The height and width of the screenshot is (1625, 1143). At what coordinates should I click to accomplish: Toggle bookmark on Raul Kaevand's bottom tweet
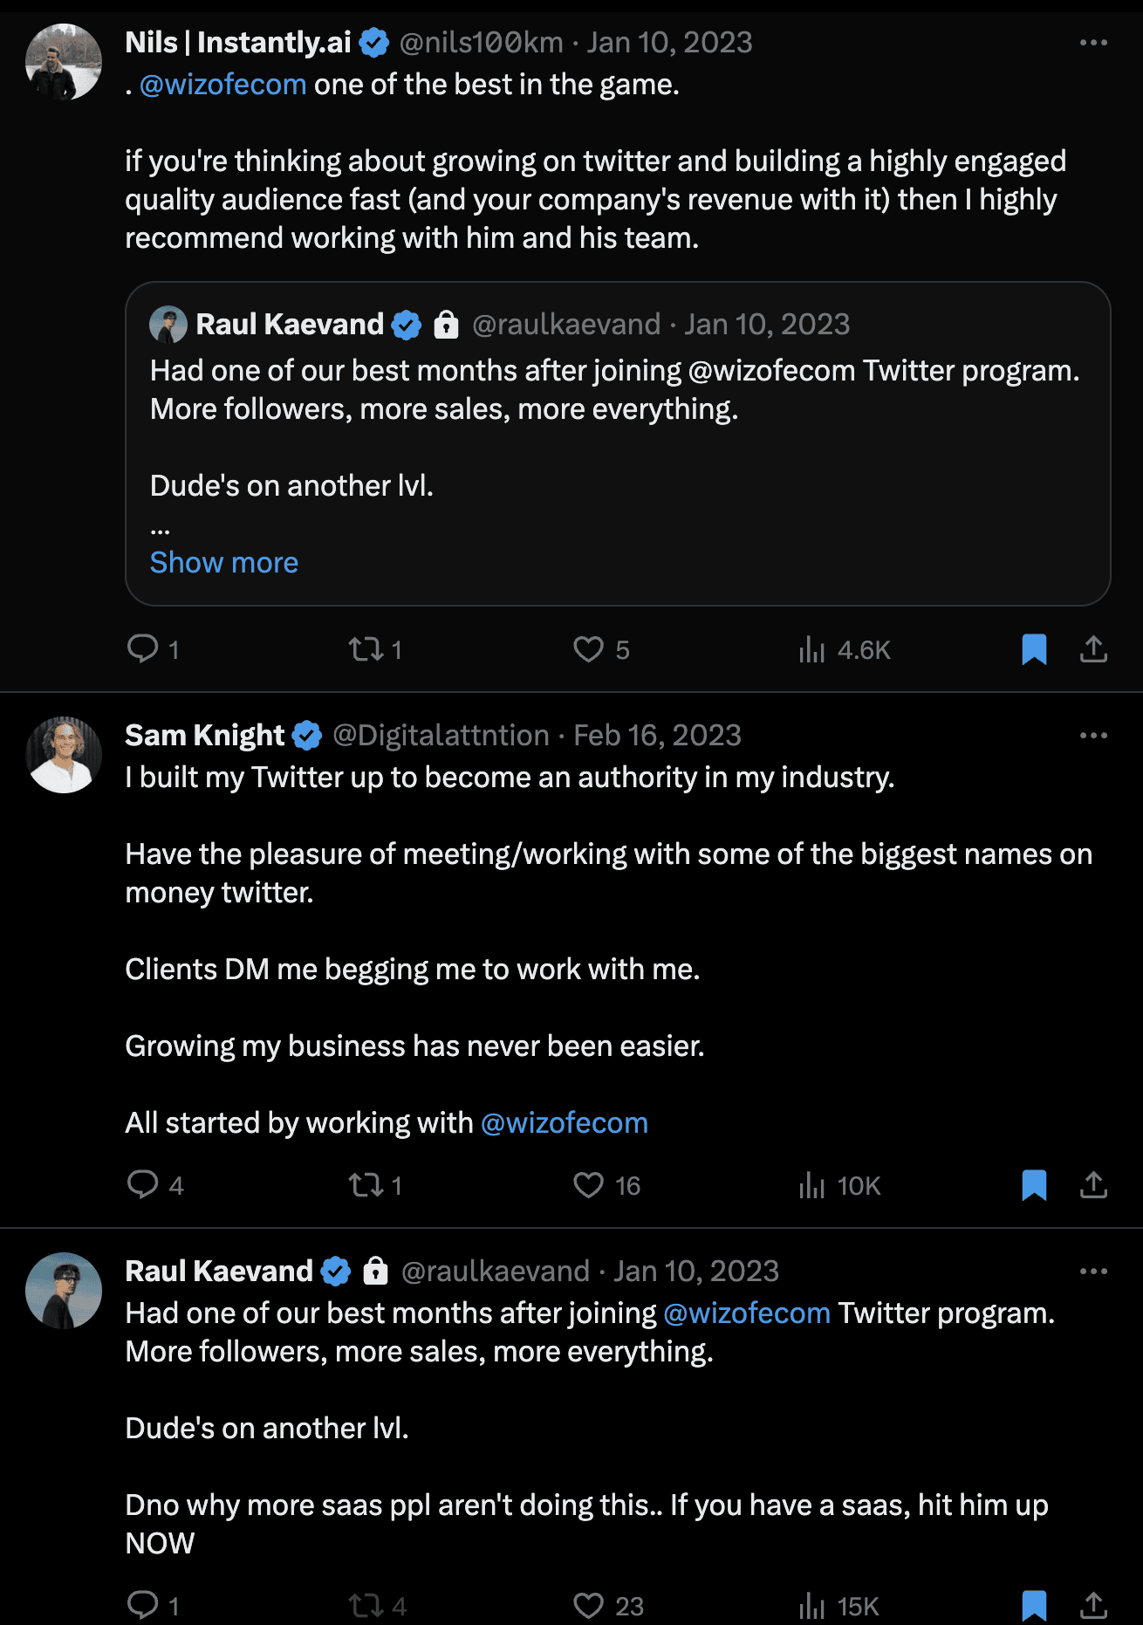coord(1034,1606)
